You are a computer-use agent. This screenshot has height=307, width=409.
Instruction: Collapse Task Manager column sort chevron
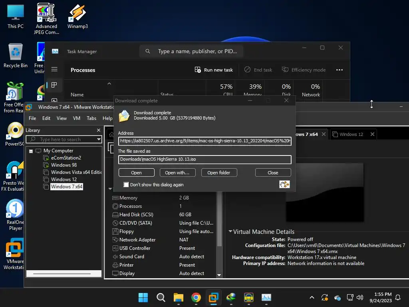pyautogui.click(x=109, y=84)
